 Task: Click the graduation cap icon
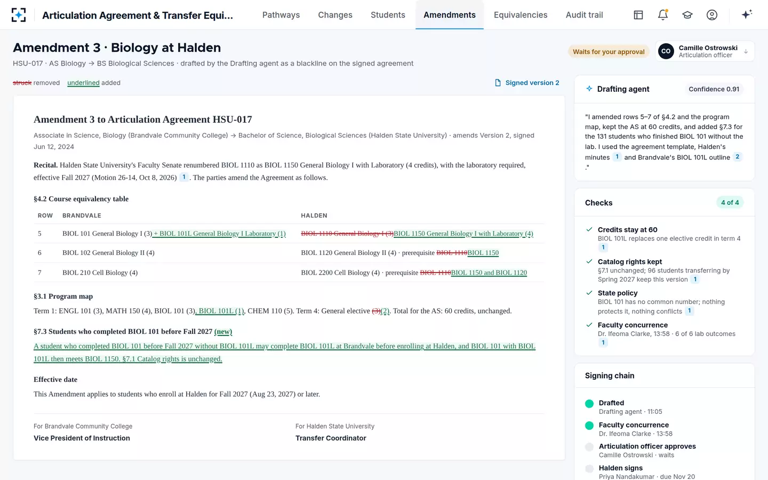point(687,15)
